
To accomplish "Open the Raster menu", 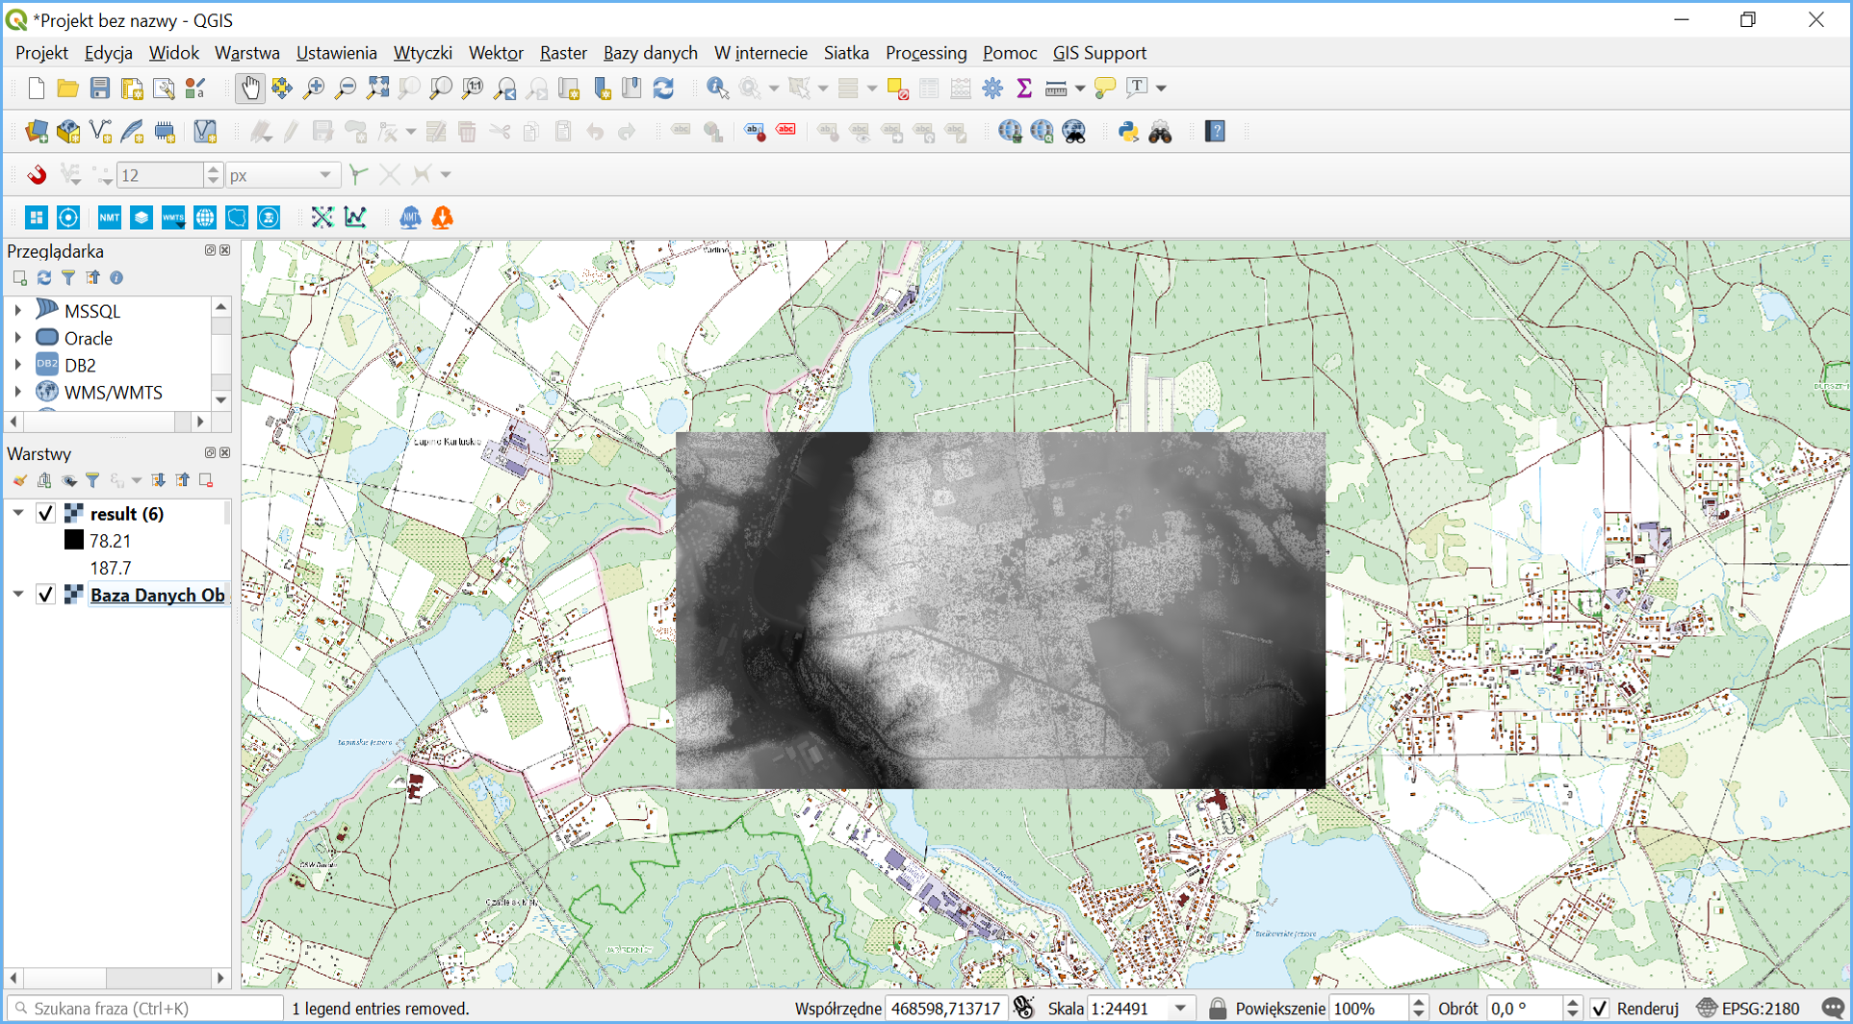I will [562, 53].
